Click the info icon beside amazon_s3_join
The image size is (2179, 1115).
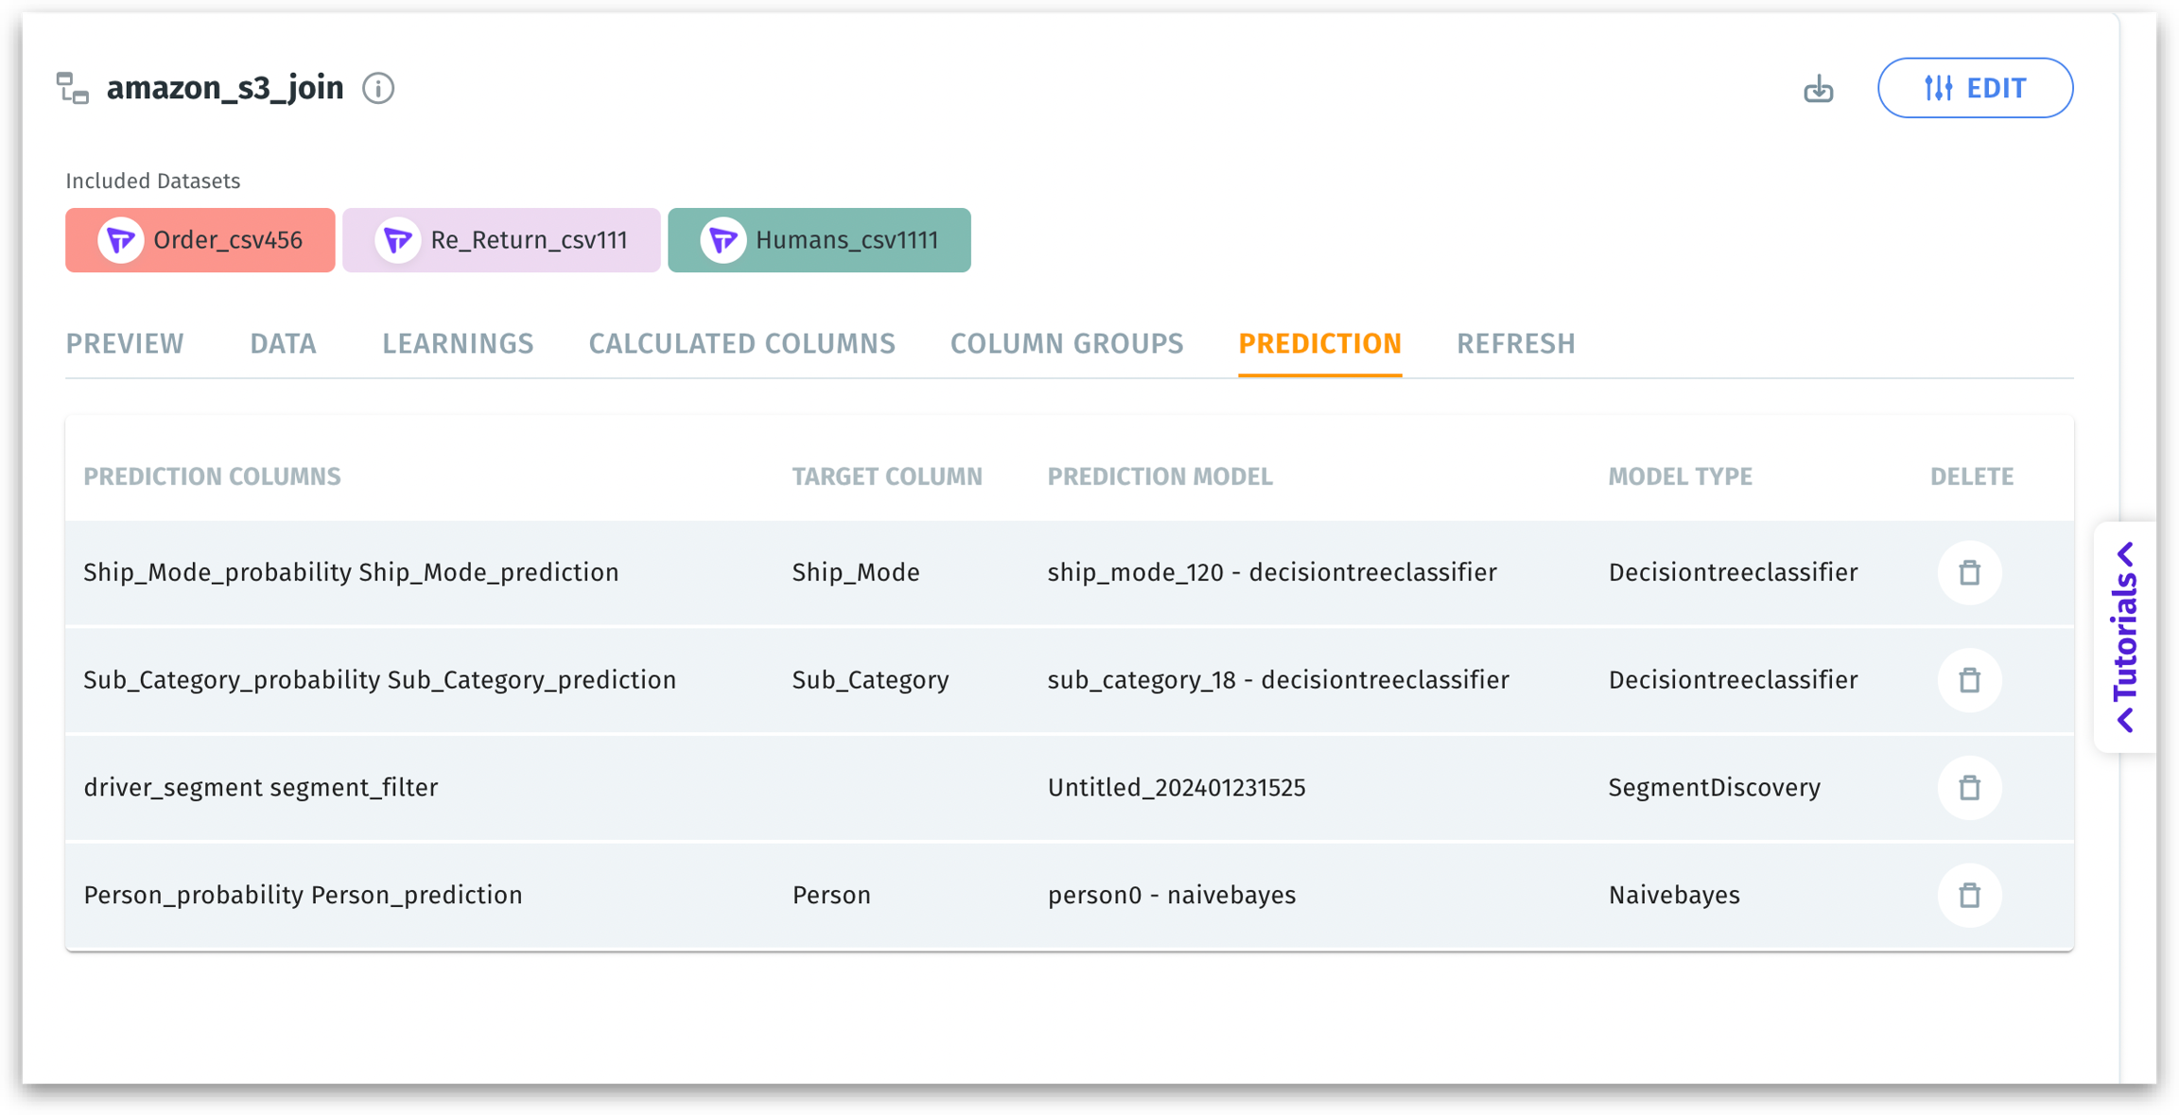coord(378,88)
